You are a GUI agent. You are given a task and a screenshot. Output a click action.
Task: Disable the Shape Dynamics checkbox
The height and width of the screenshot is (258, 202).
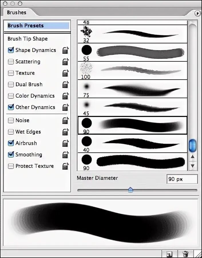[x=11, y=50]
